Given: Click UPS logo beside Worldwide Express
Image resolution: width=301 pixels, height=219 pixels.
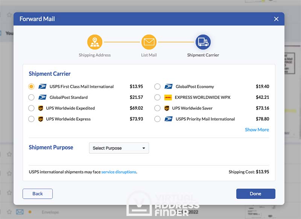Looking at the screenshot, I should click(41, 119).
